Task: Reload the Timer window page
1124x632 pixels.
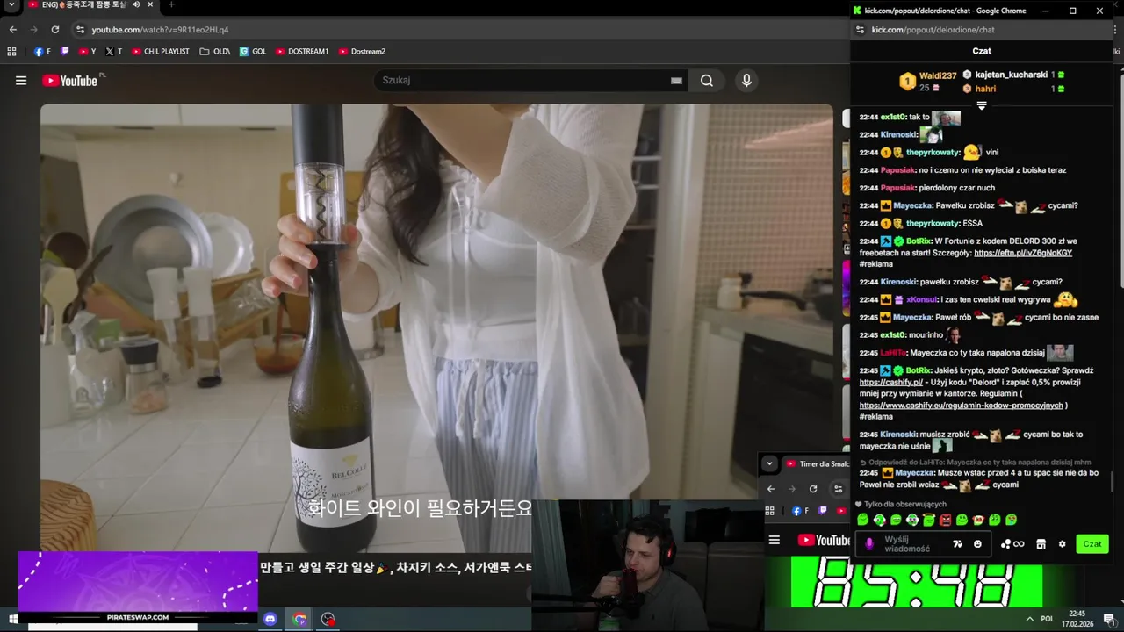Action: point(813,489)
